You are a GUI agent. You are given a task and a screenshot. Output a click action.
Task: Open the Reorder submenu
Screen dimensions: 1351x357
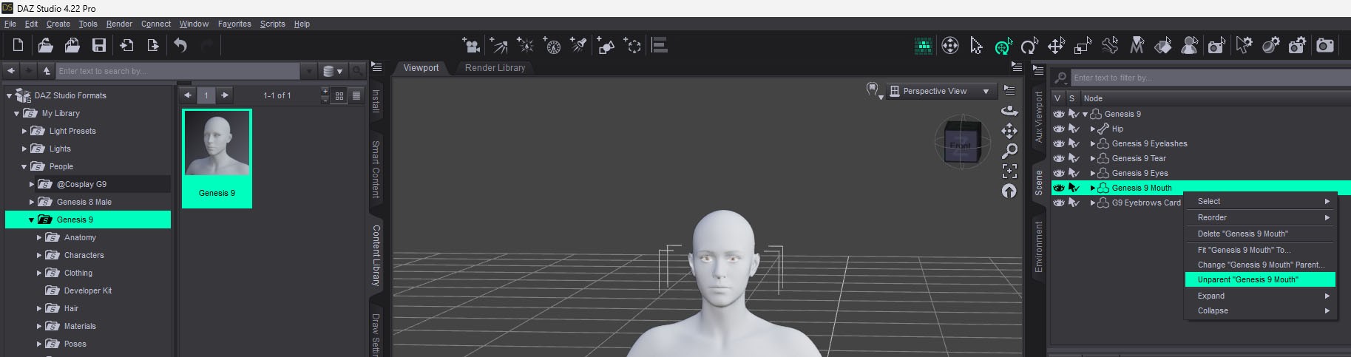(x=1260, y=217)
